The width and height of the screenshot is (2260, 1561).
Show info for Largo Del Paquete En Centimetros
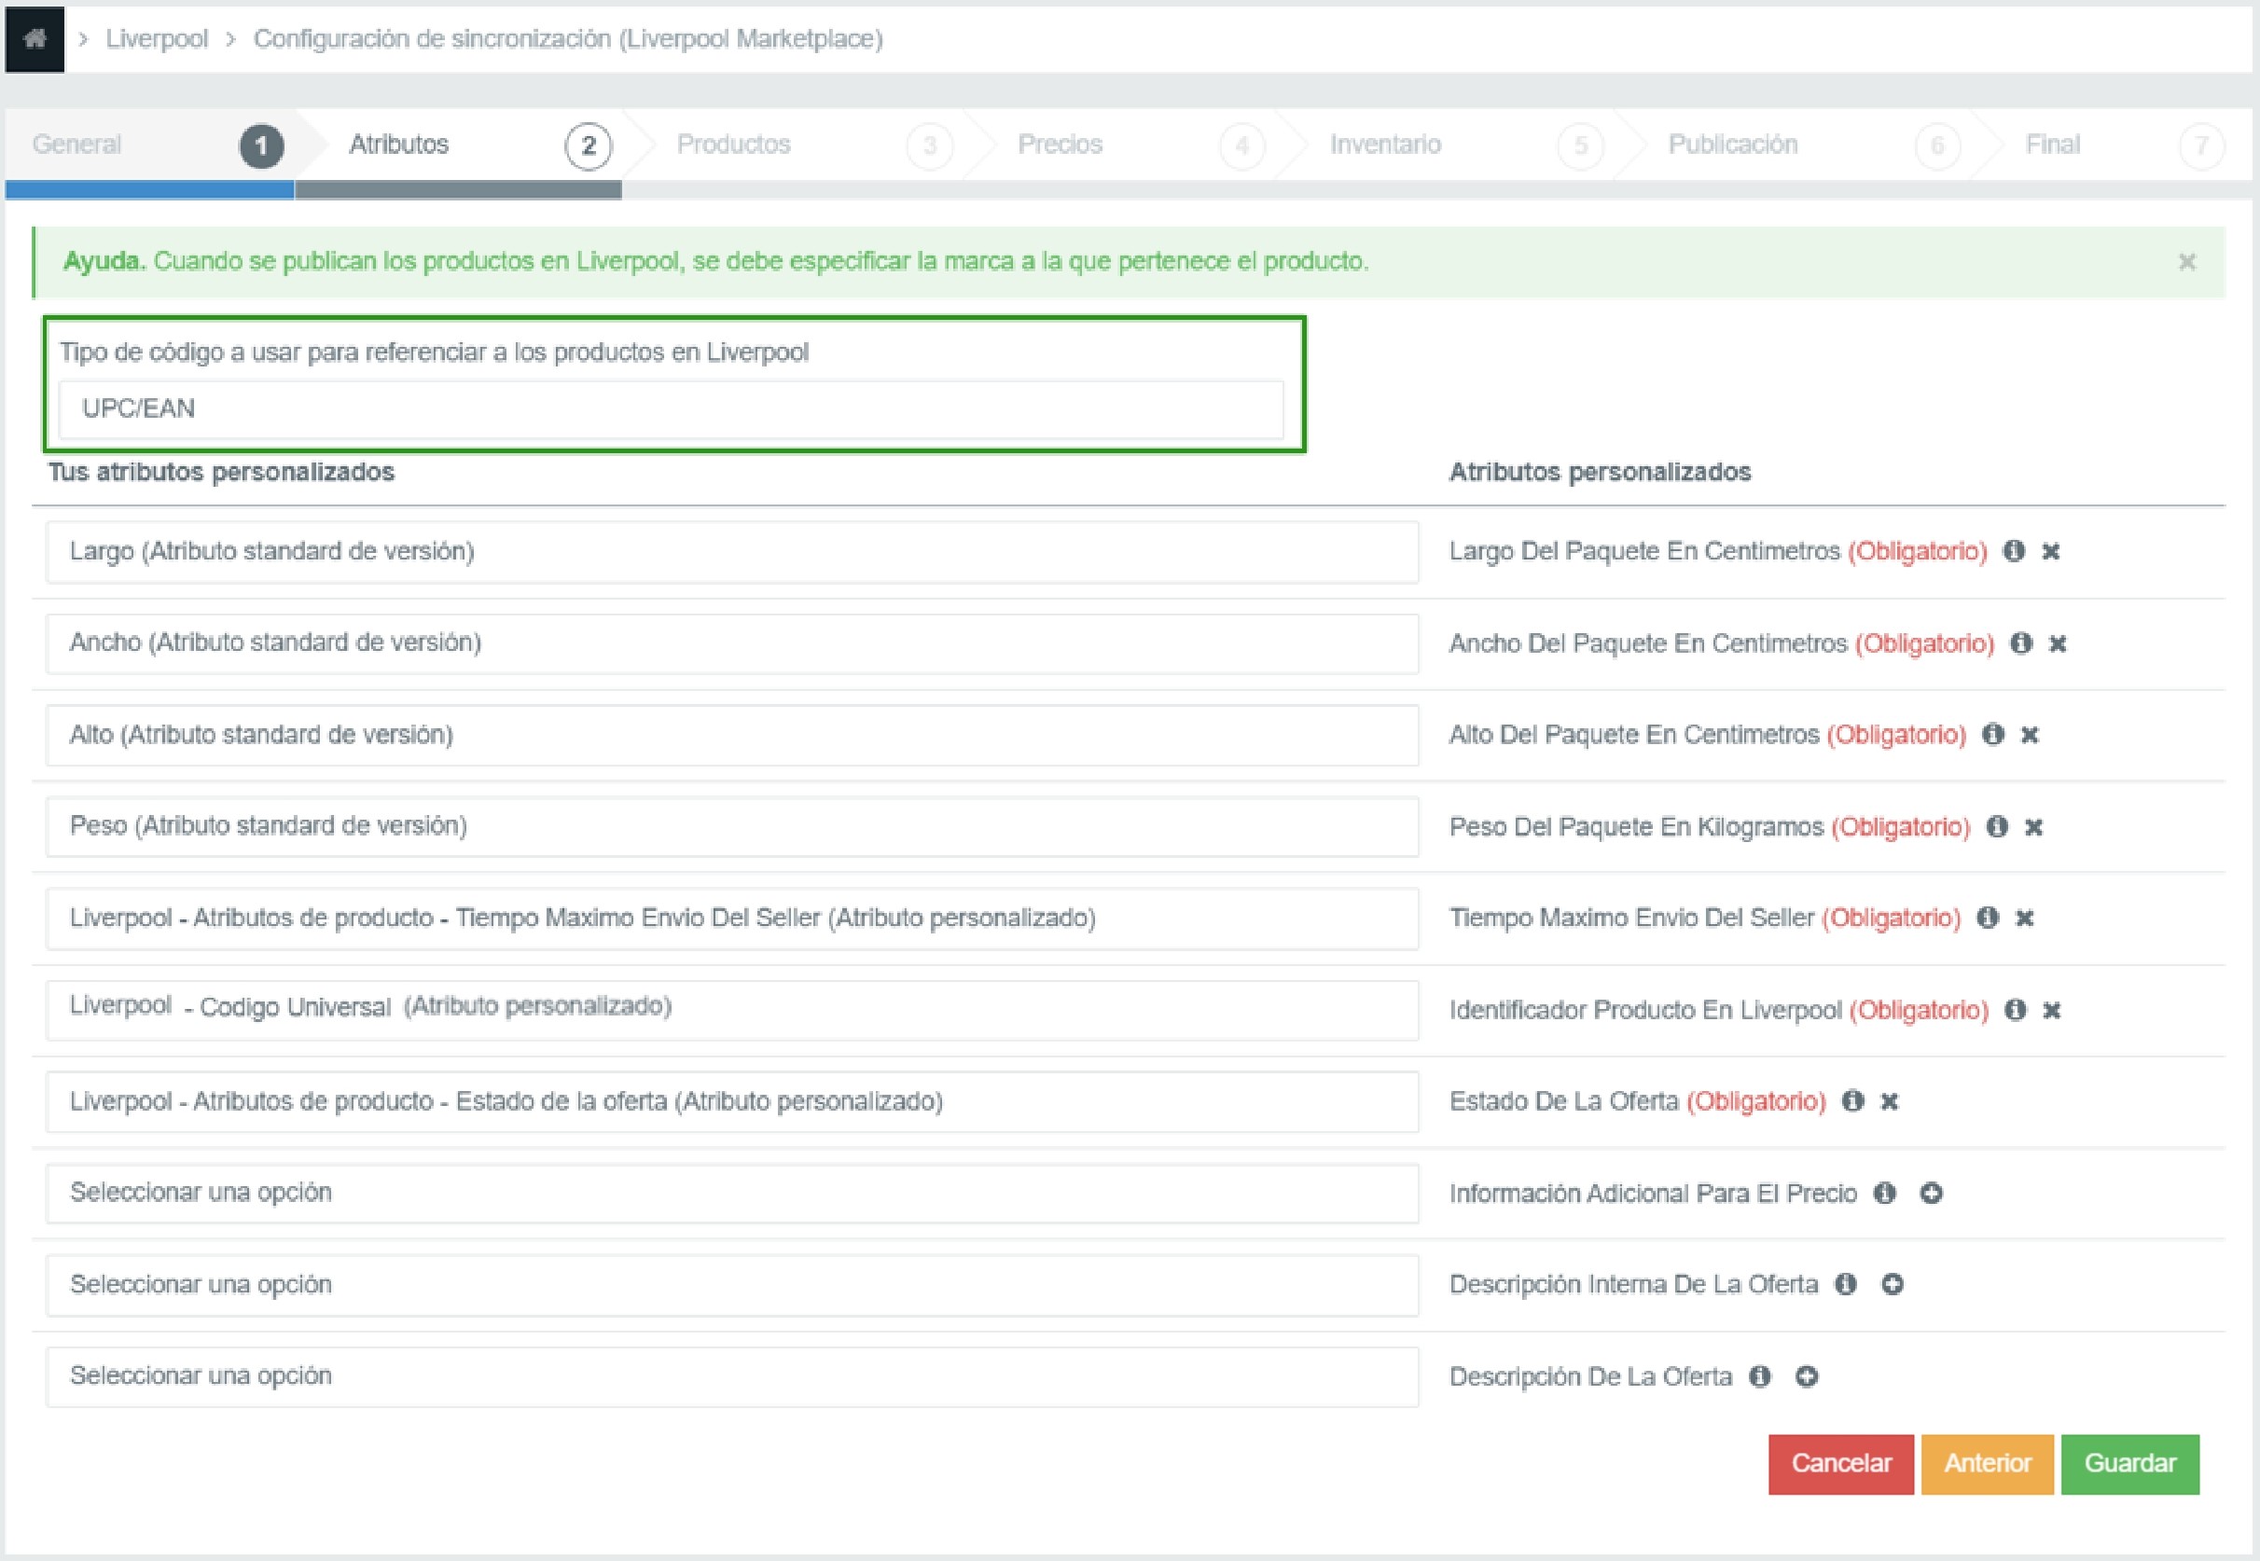(2014, 551)
